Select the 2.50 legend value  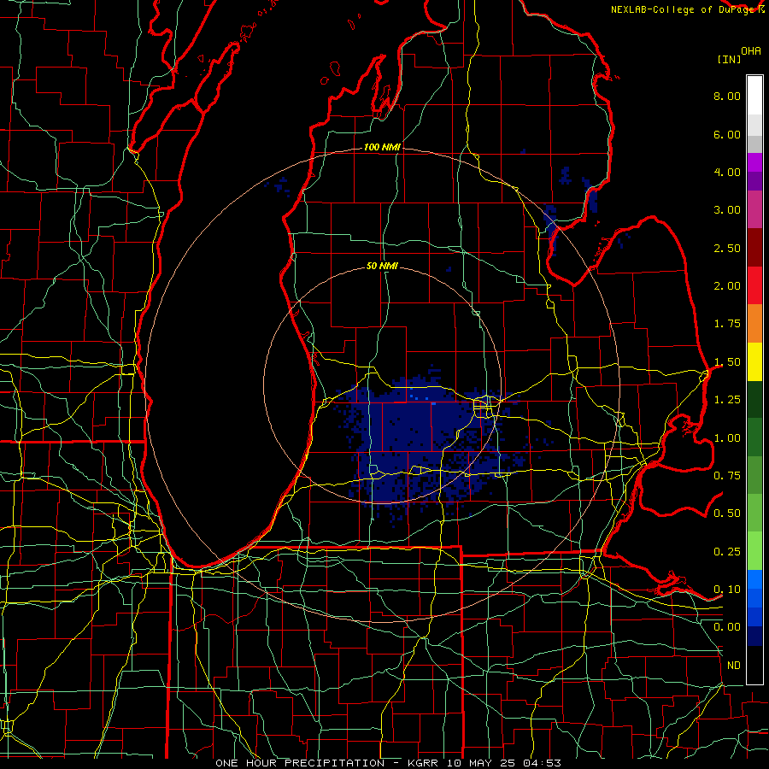[x=727, y=248]
